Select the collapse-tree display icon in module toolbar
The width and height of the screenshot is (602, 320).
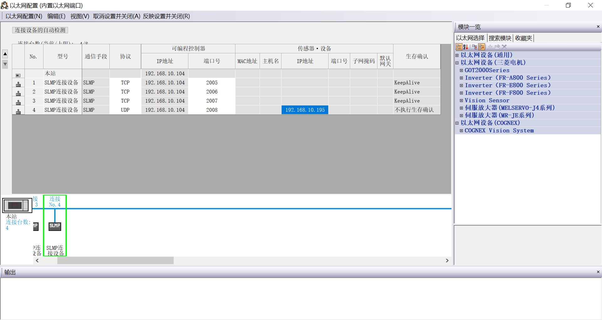pos(474,47)
